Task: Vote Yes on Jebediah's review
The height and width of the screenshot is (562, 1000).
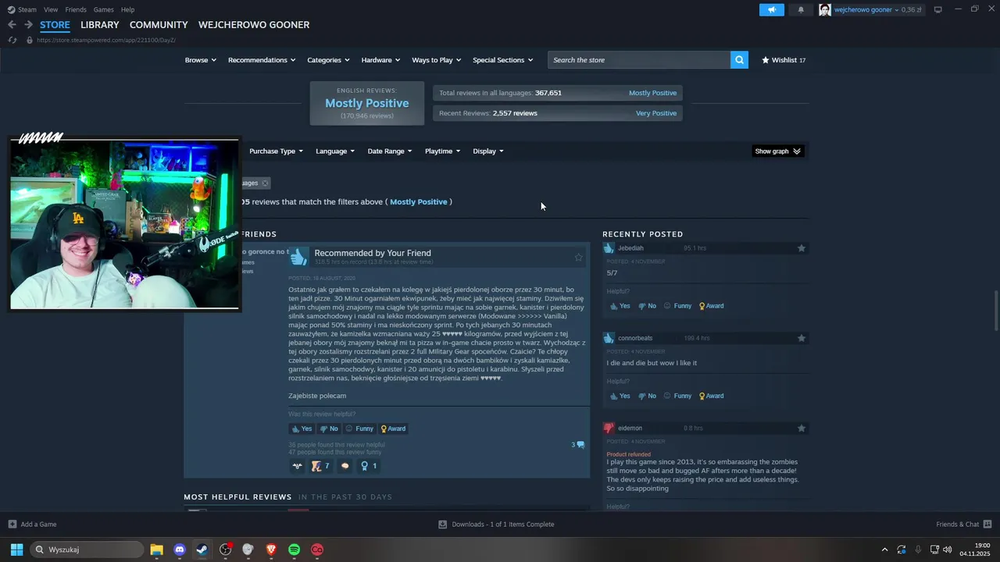Action: (x=620, y=306)
